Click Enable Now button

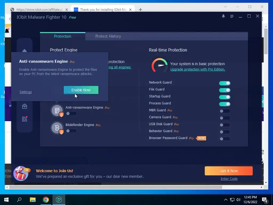(81, 90)
